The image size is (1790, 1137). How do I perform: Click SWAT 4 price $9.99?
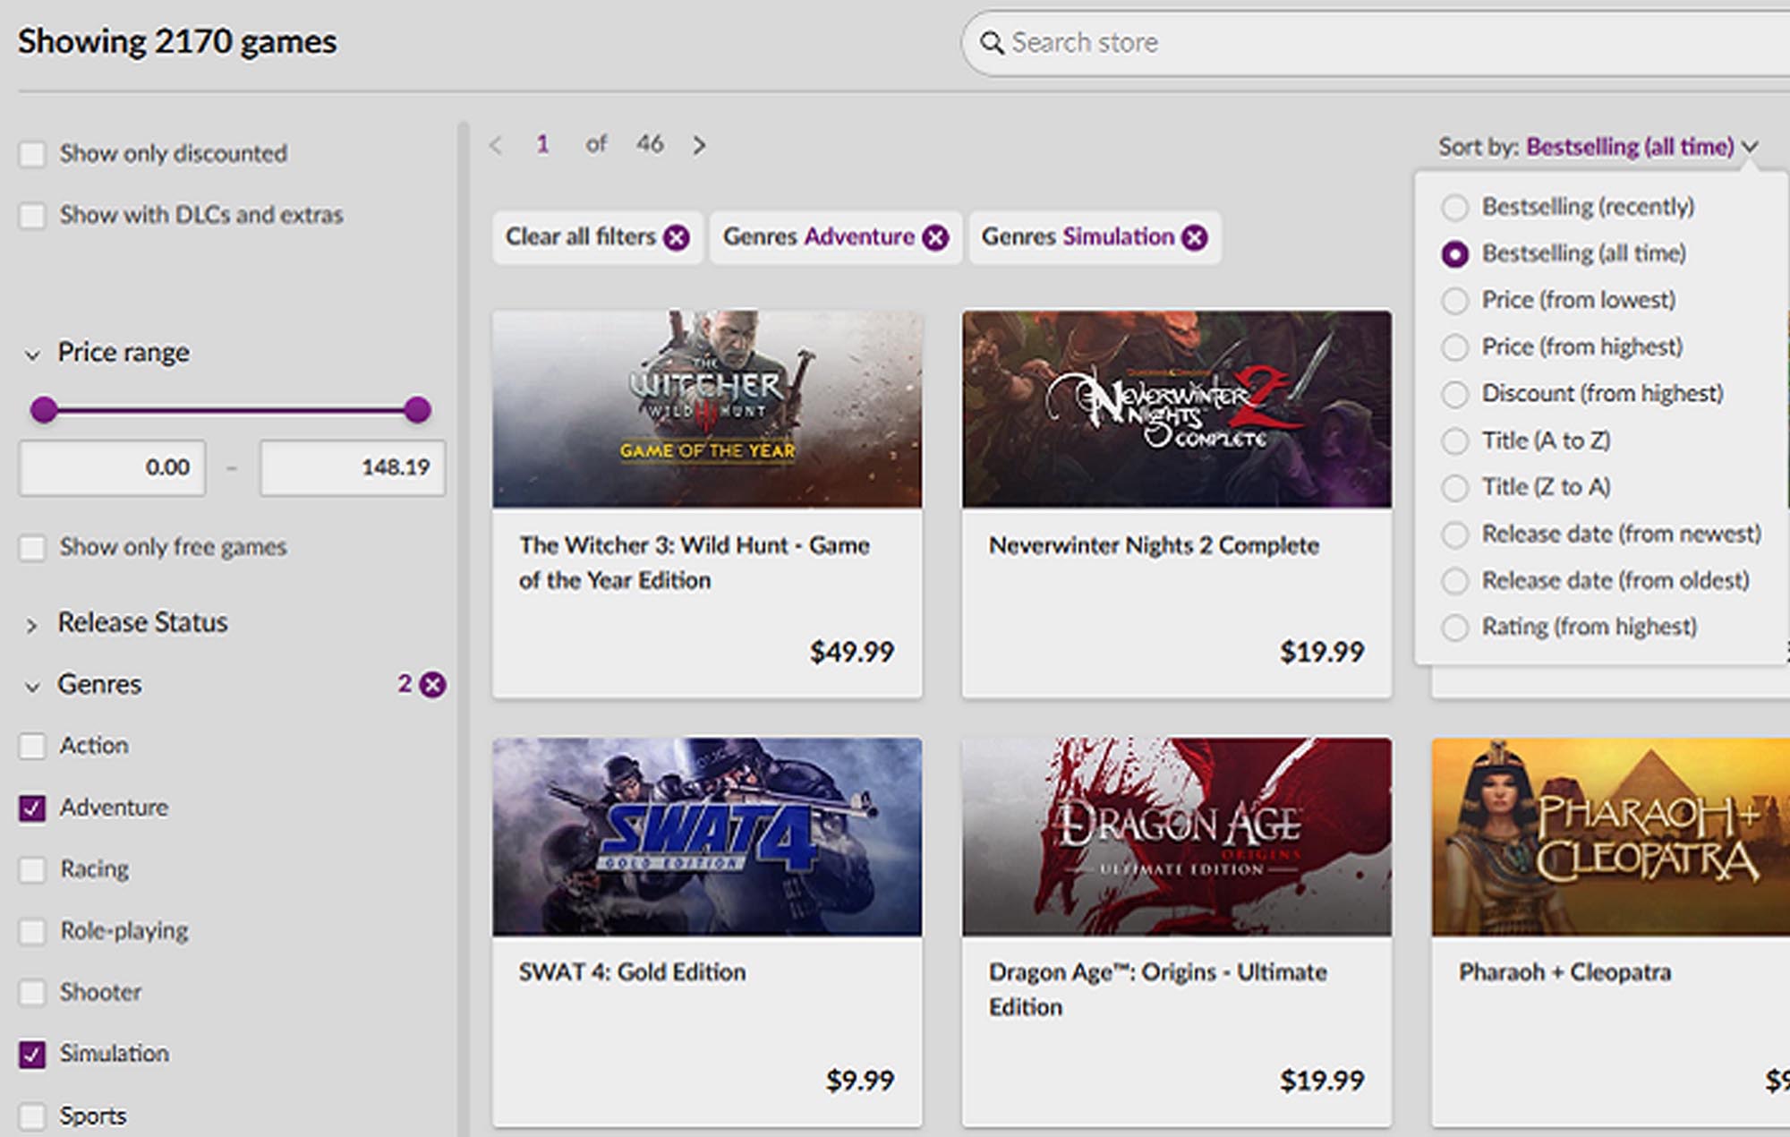coord(860,1081)
